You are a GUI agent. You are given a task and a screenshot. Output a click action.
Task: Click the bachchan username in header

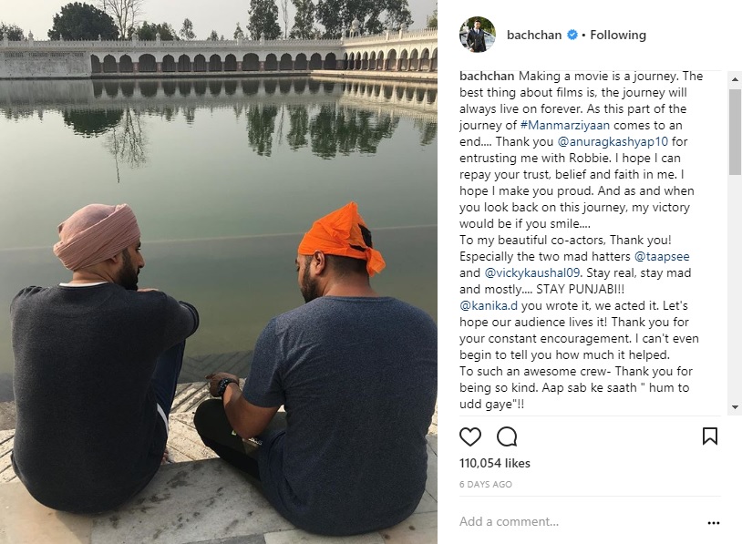[534, 35]
